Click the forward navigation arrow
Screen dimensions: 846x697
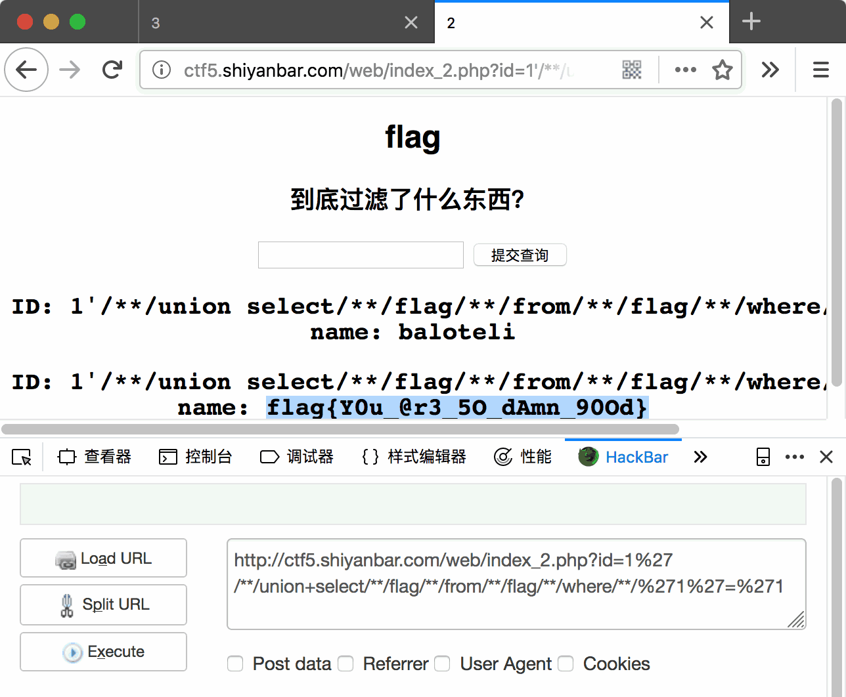(70, 70)
